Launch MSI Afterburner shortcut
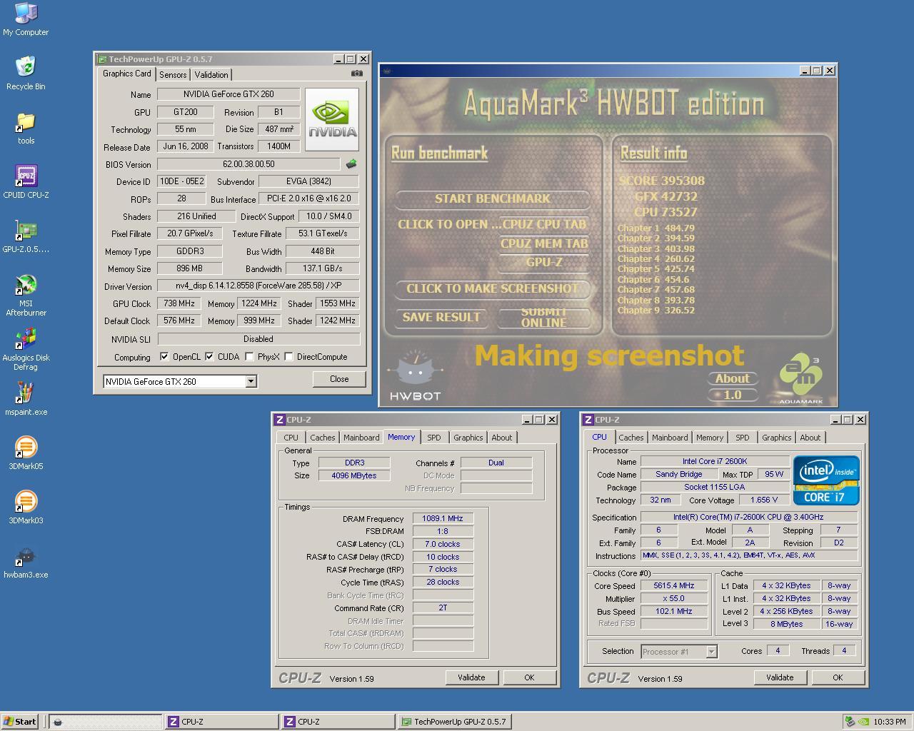914x731 pixels. tap(26, 294)
